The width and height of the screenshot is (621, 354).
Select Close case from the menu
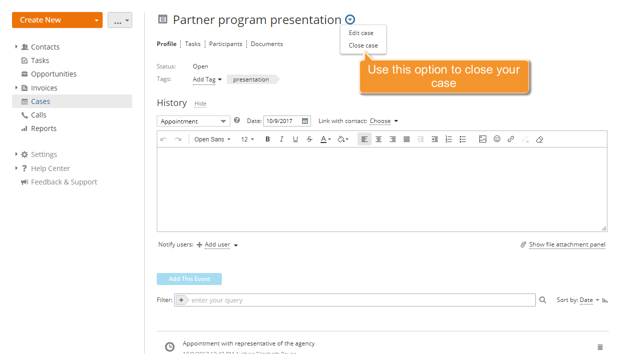click(363, 45)
